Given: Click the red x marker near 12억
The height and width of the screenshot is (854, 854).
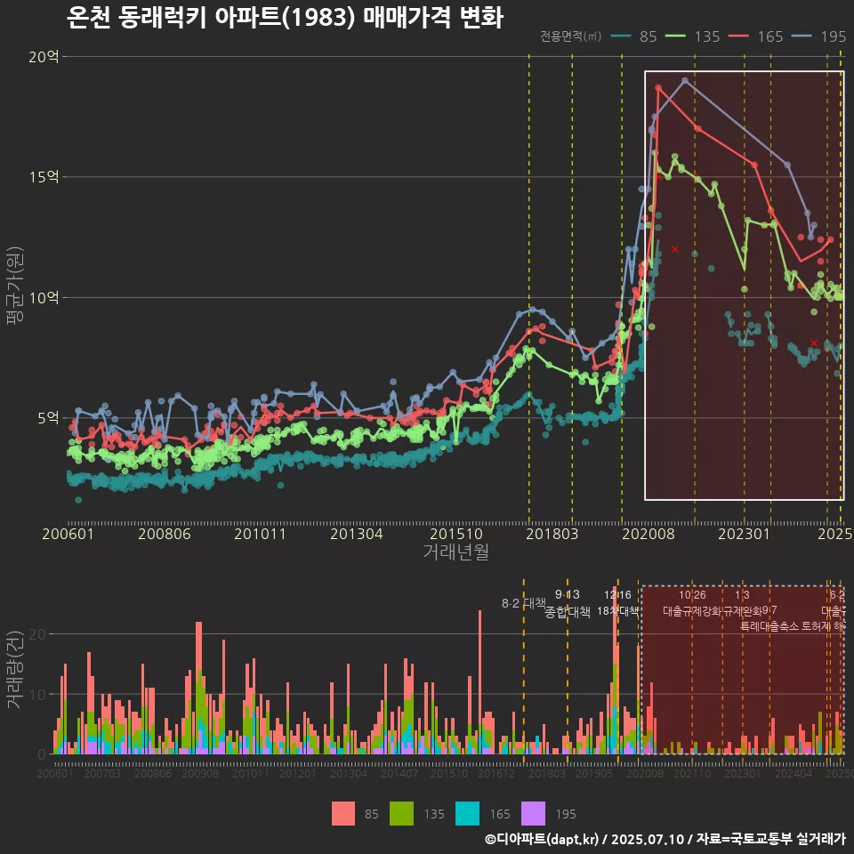Looking at the screenshot, I should point(675,249).
